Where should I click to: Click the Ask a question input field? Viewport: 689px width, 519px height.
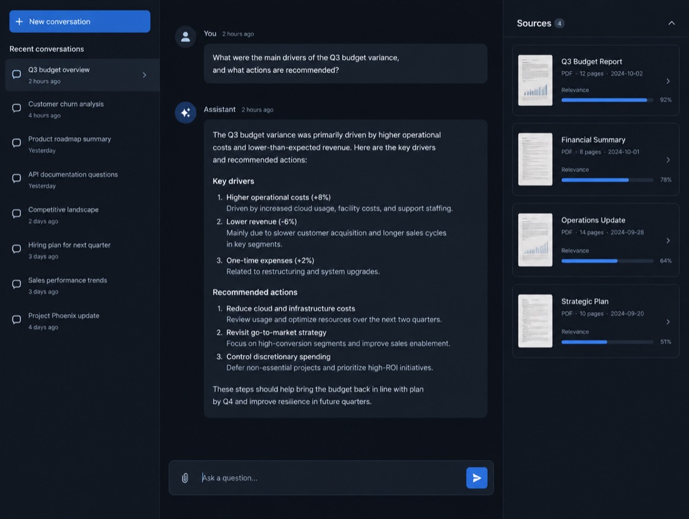[331, 478]
